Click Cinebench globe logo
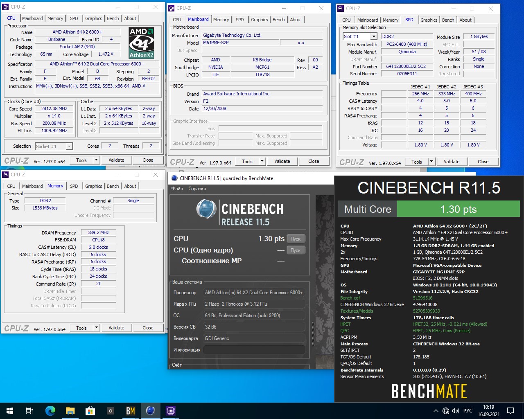This screenshot has height=419, width=524. [206, 209]
